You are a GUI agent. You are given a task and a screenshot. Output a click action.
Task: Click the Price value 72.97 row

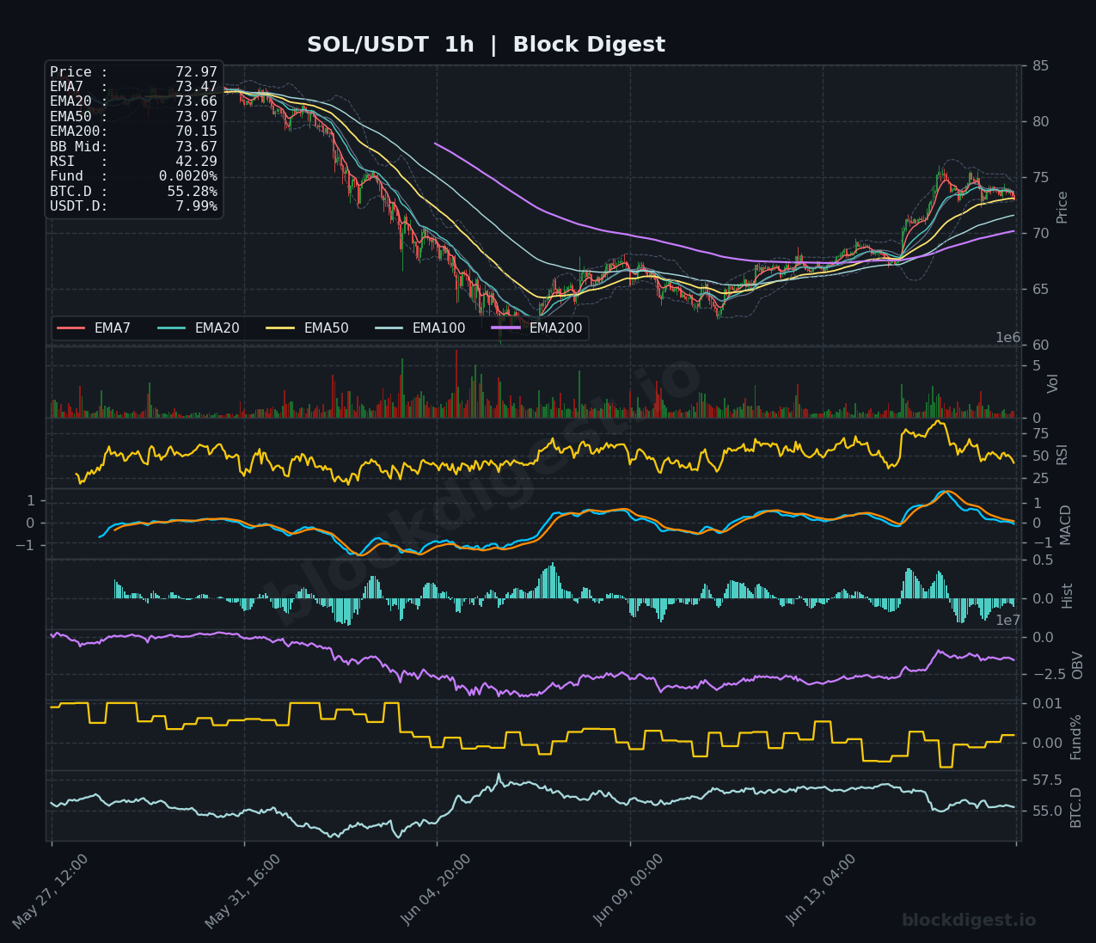(134, 72)
